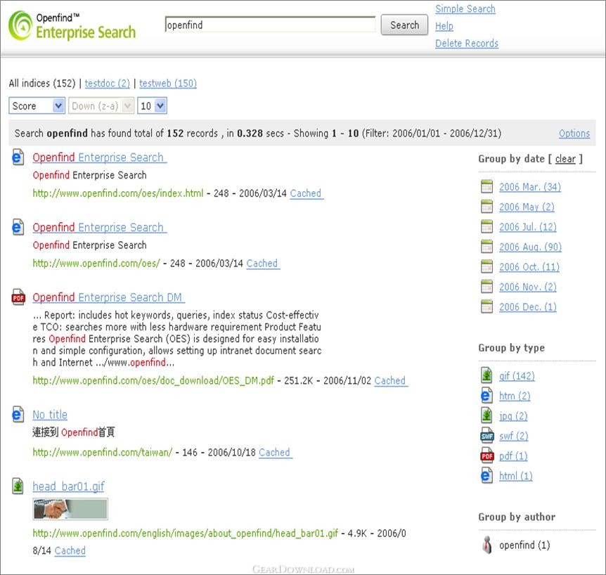This screenshot has width=606, height=575.
Task: Click calendar icon next to 2006 Dec.
Action: pyautogui.click(x=486, y=306)
